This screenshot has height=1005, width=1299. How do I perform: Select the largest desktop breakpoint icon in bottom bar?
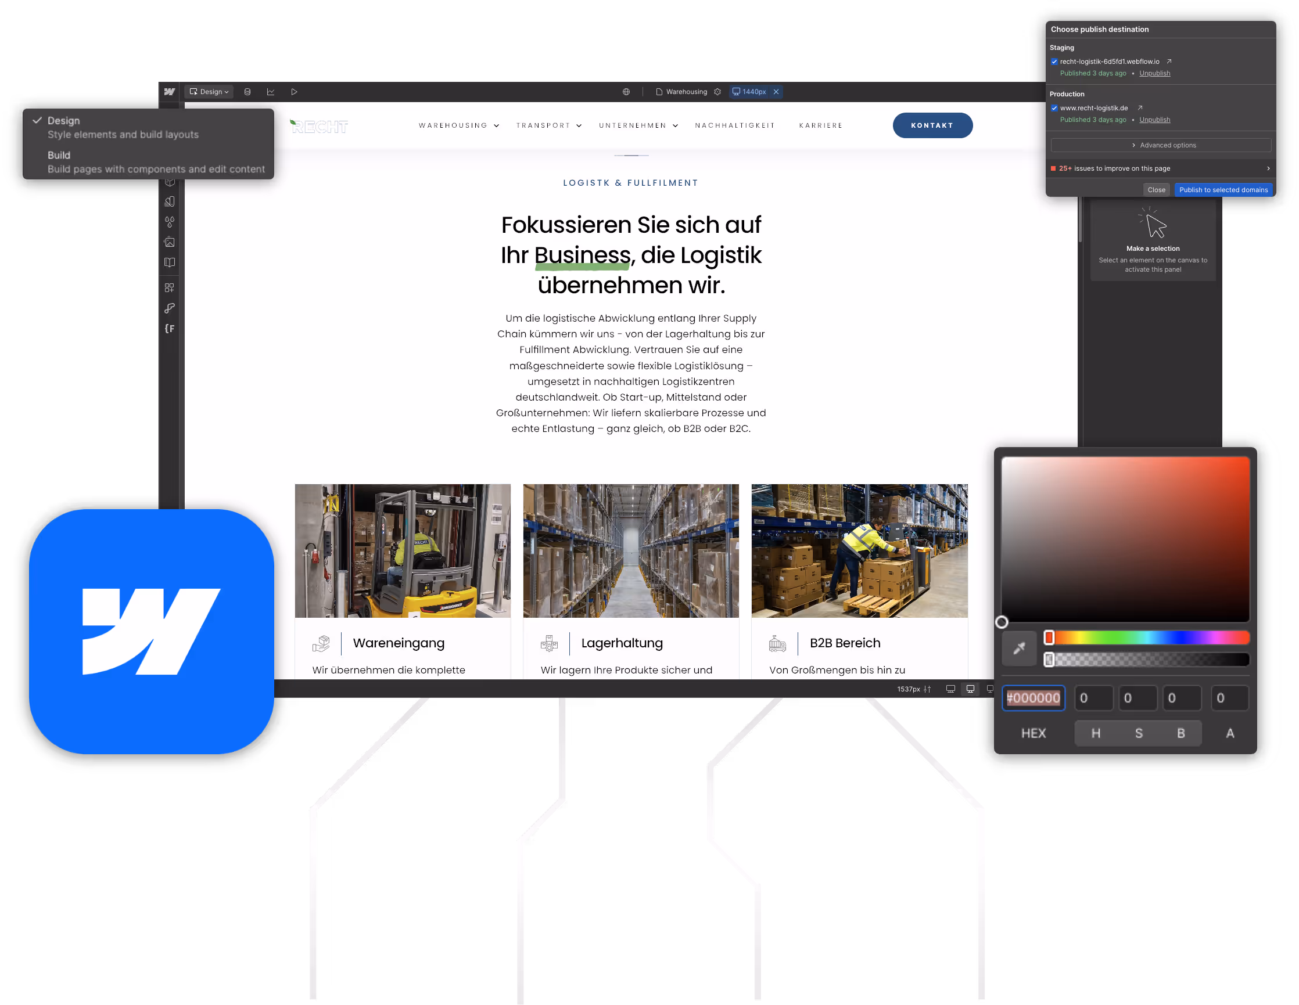tap(950, 689)
